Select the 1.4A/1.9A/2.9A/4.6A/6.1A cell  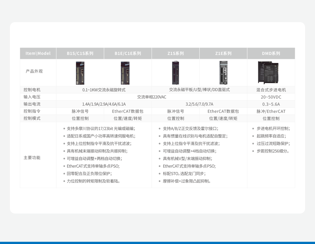tap(104, 104)
